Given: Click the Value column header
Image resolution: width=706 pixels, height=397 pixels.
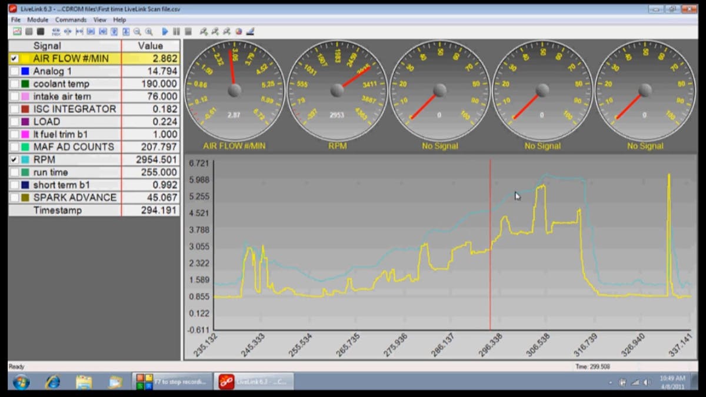Looking at the screenshot, I should [x=150, y=46].
